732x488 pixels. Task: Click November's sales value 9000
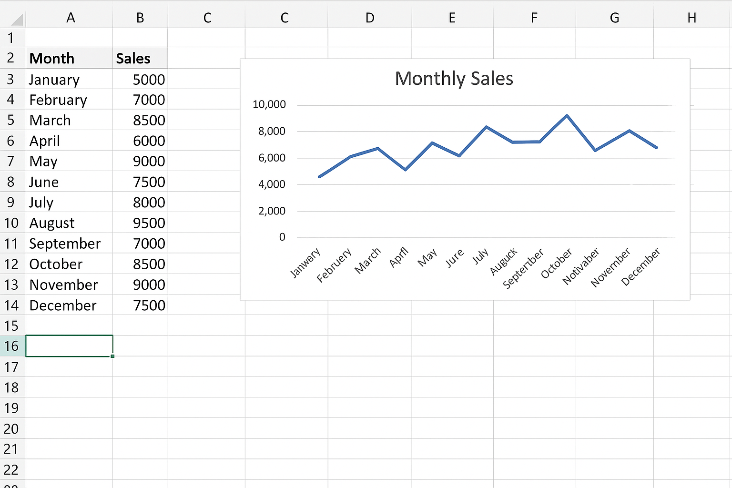click(x=140, y=284)
